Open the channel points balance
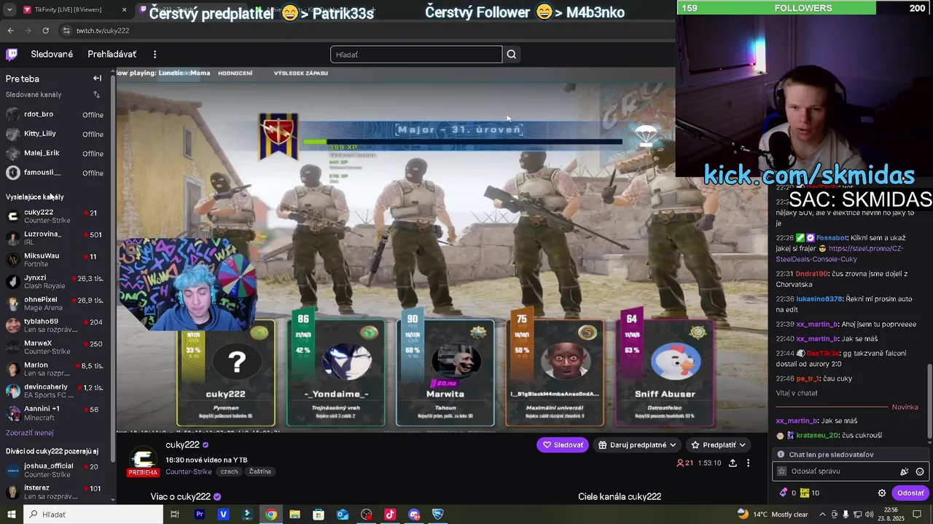933x524 pixels. click(x=809, y=493)
